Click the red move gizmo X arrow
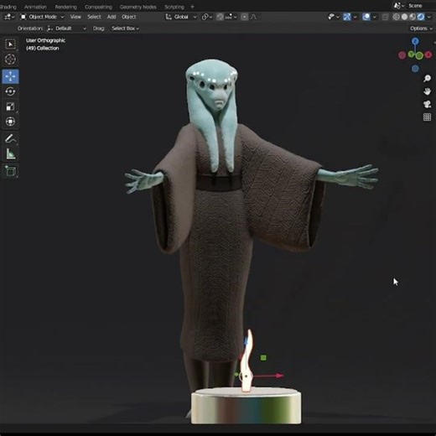 pyautogui.click(x=279, y=376)
